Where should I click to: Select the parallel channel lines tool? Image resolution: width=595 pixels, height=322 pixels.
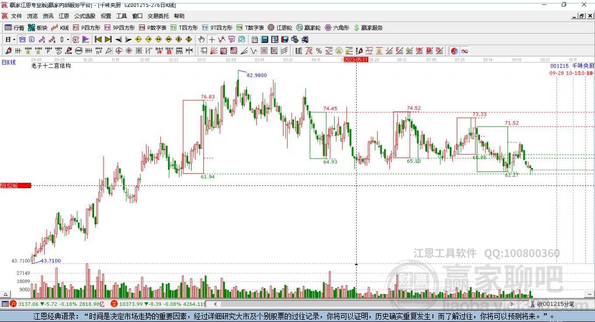284,51
